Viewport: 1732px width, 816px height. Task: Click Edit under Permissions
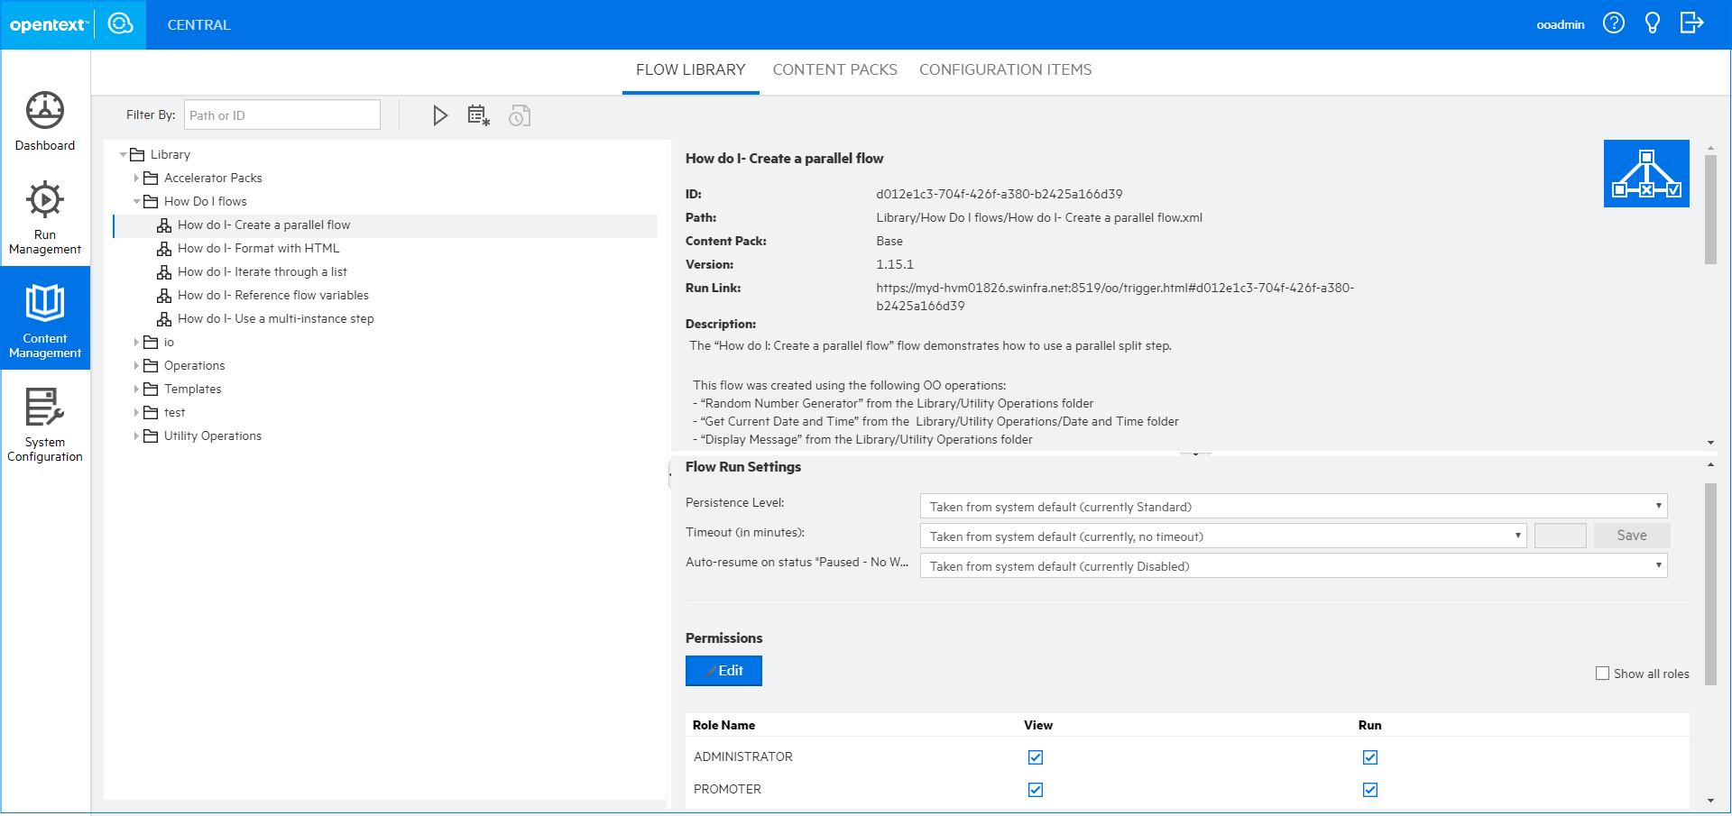tap(723, 671)
